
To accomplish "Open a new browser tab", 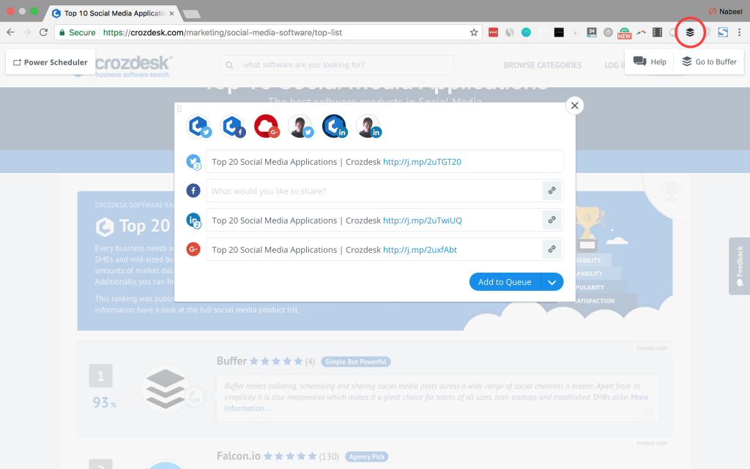I will click(x=191, y=14).
